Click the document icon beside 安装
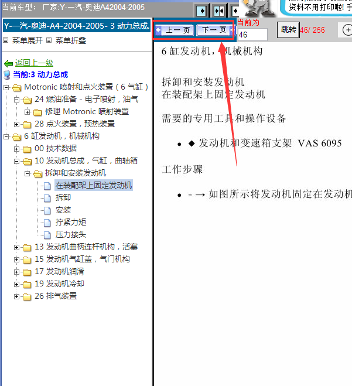 [x=47, y=210]
